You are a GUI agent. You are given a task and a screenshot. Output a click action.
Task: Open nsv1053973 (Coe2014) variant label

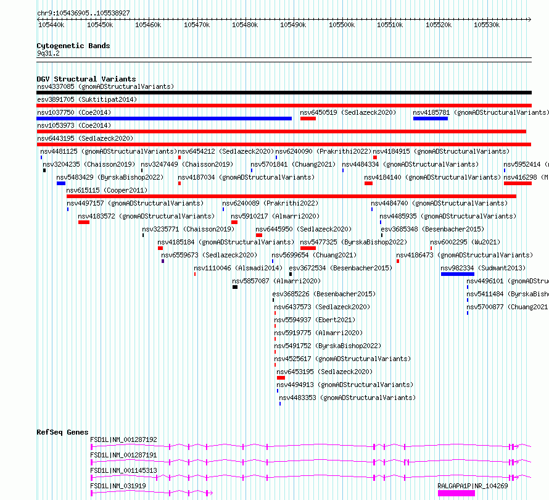(x=74, y=125)
